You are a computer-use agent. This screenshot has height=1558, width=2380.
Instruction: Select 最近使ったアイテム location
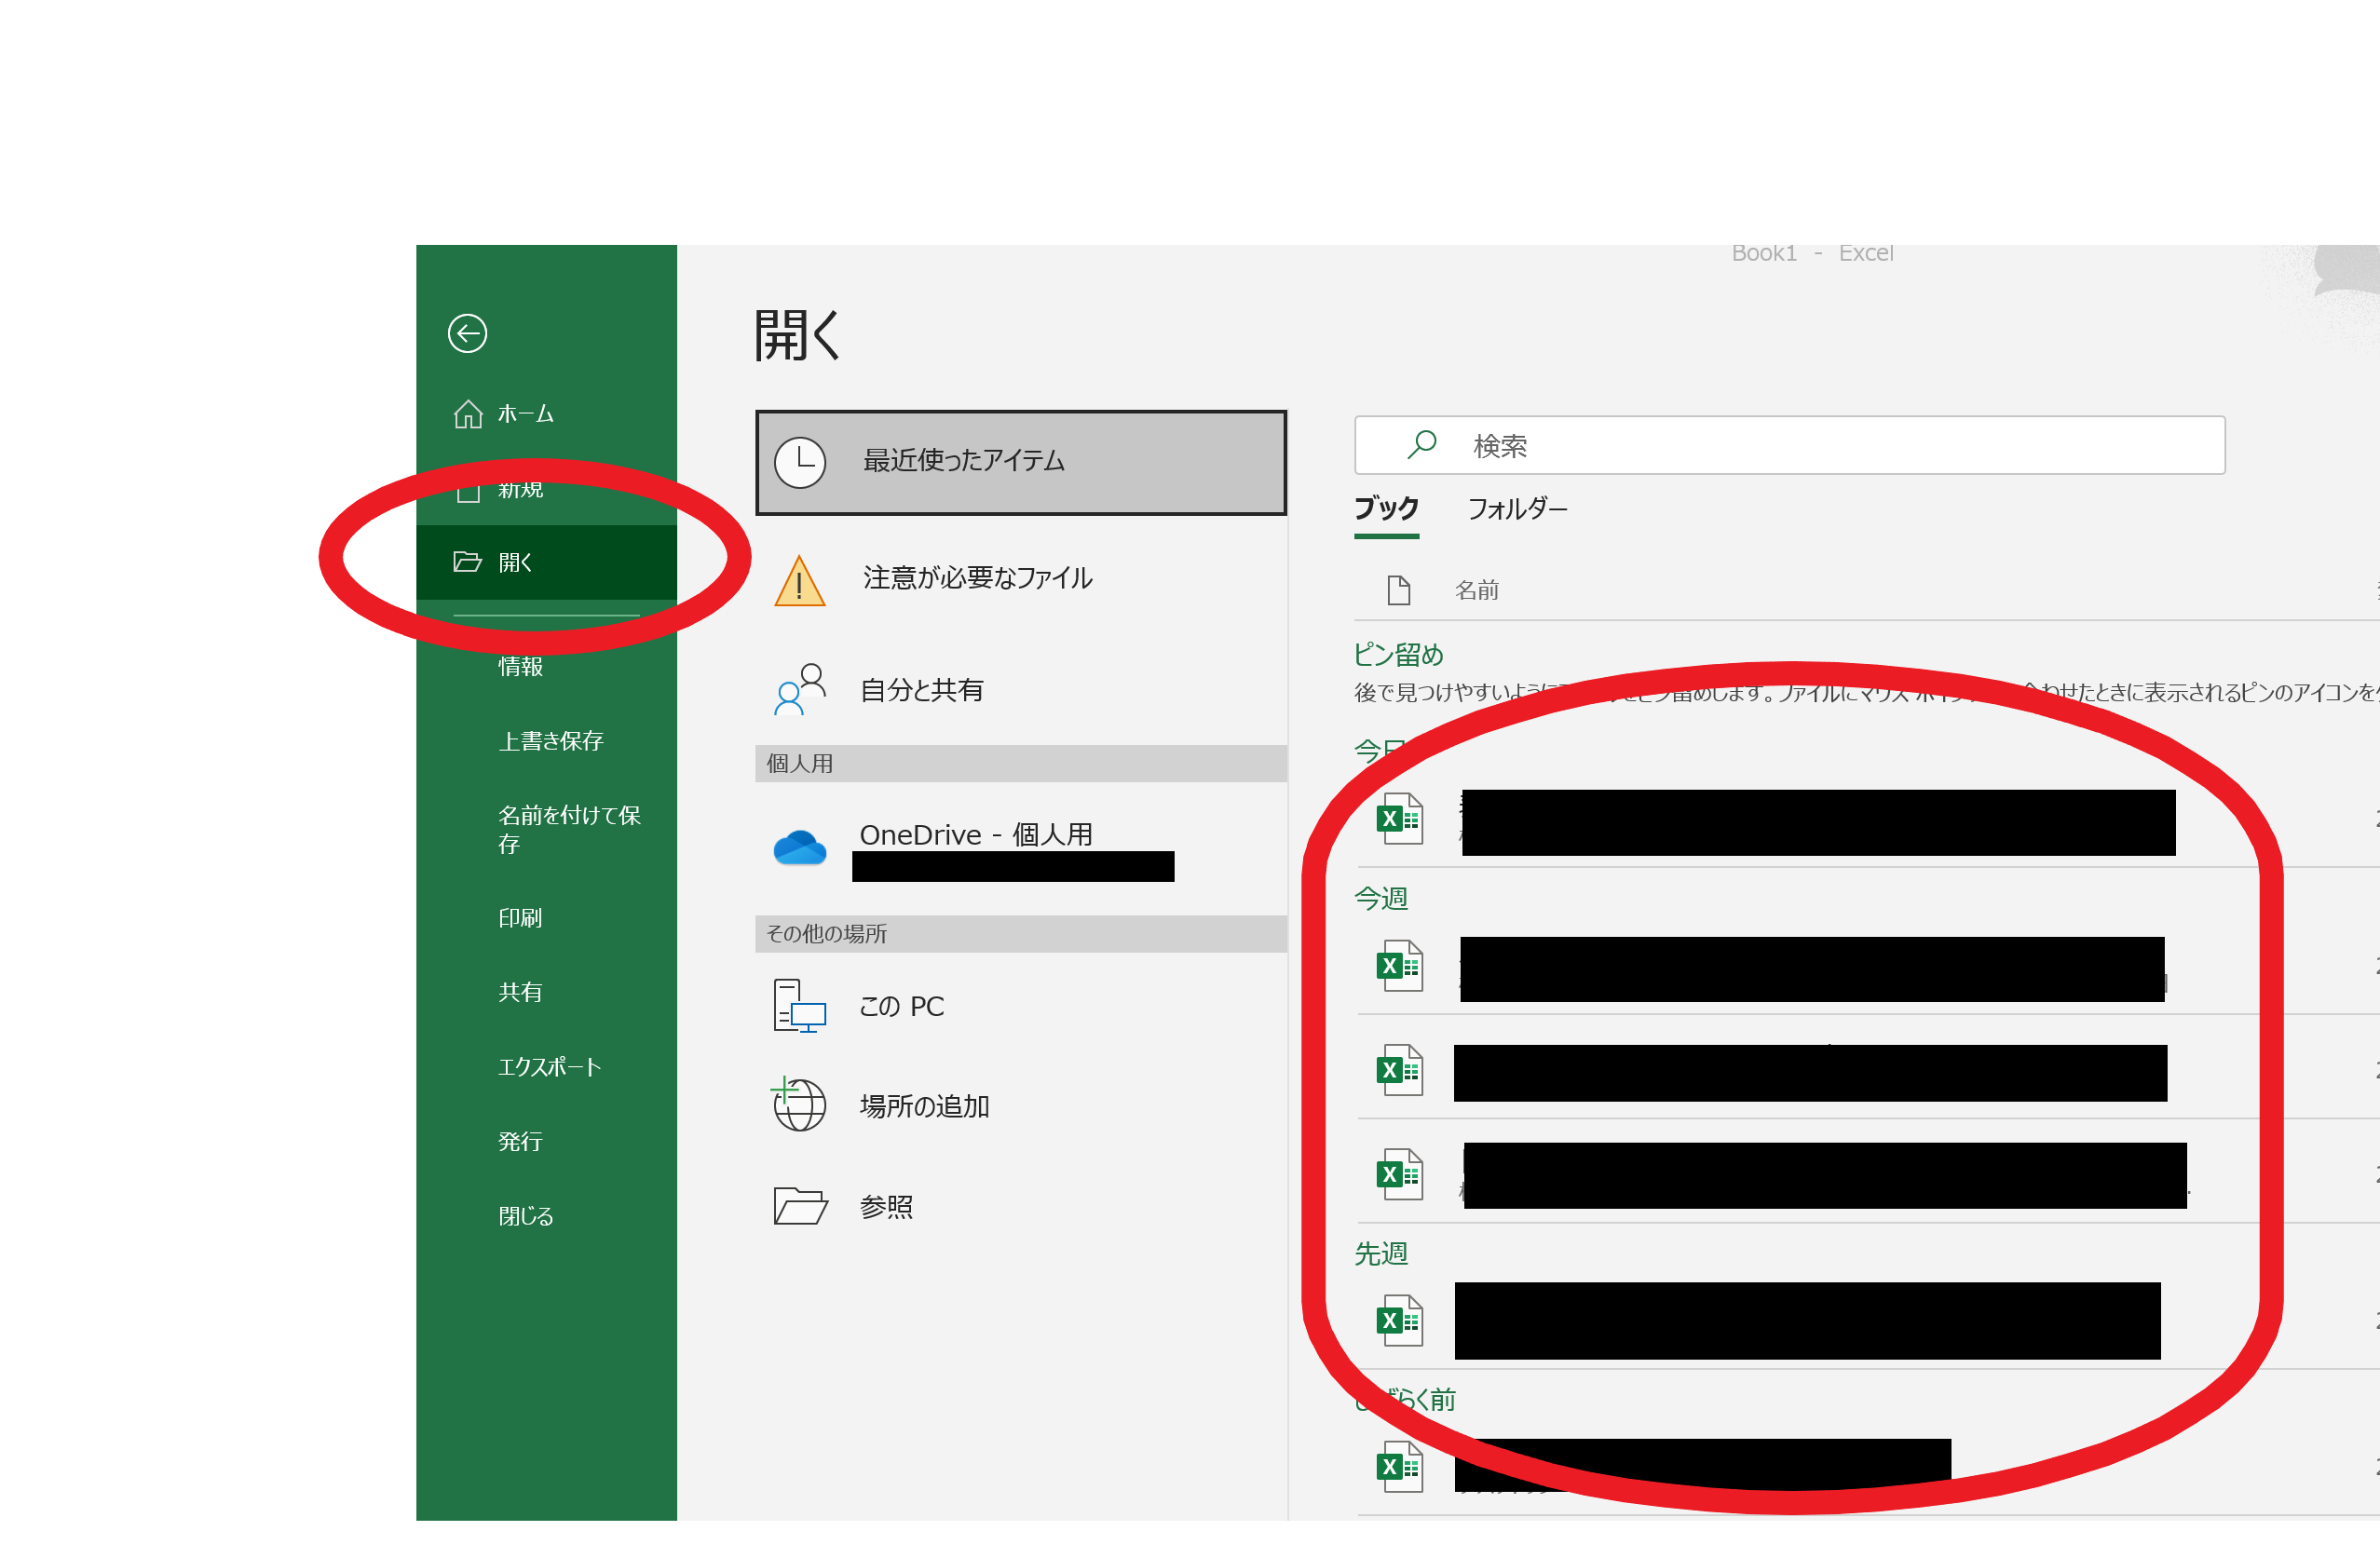tap(1021, 462)
